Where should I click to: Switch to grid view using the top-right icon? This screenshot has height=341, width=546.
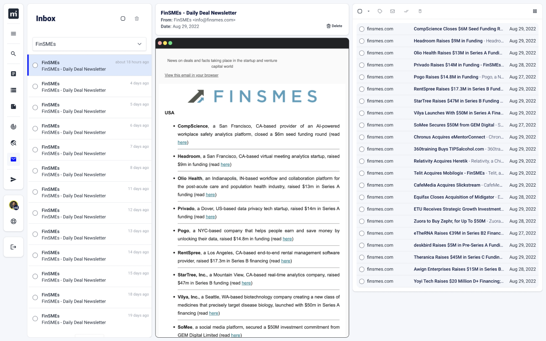click(x=535, y=11)
